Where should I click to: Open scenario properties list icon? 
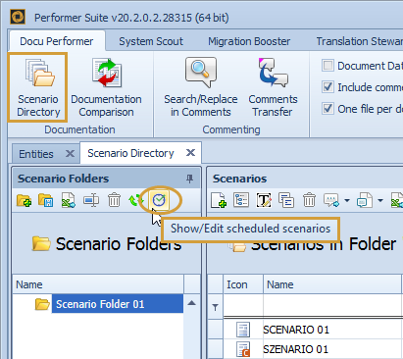(x=241, y=200)
